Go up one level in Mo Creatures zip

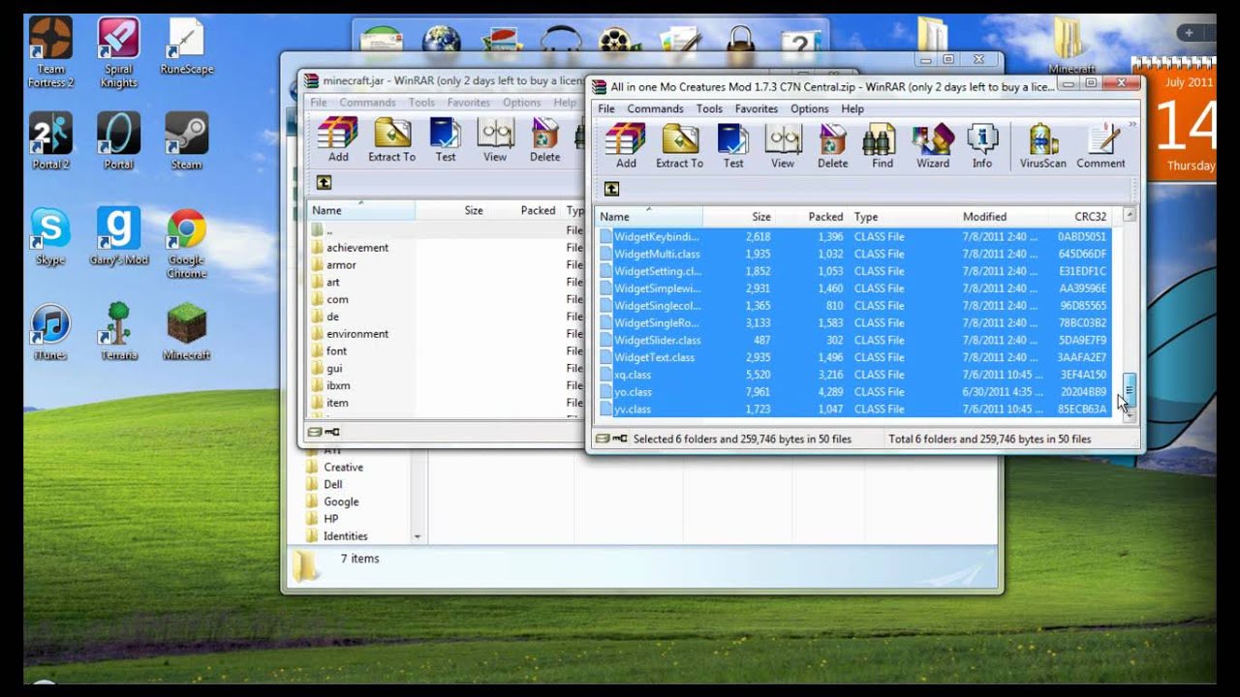(x=611, y=189)
